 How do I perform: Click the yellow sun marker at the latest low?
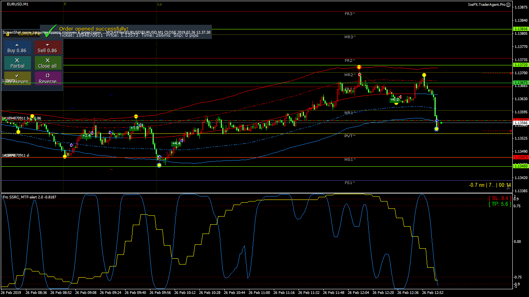436,129
